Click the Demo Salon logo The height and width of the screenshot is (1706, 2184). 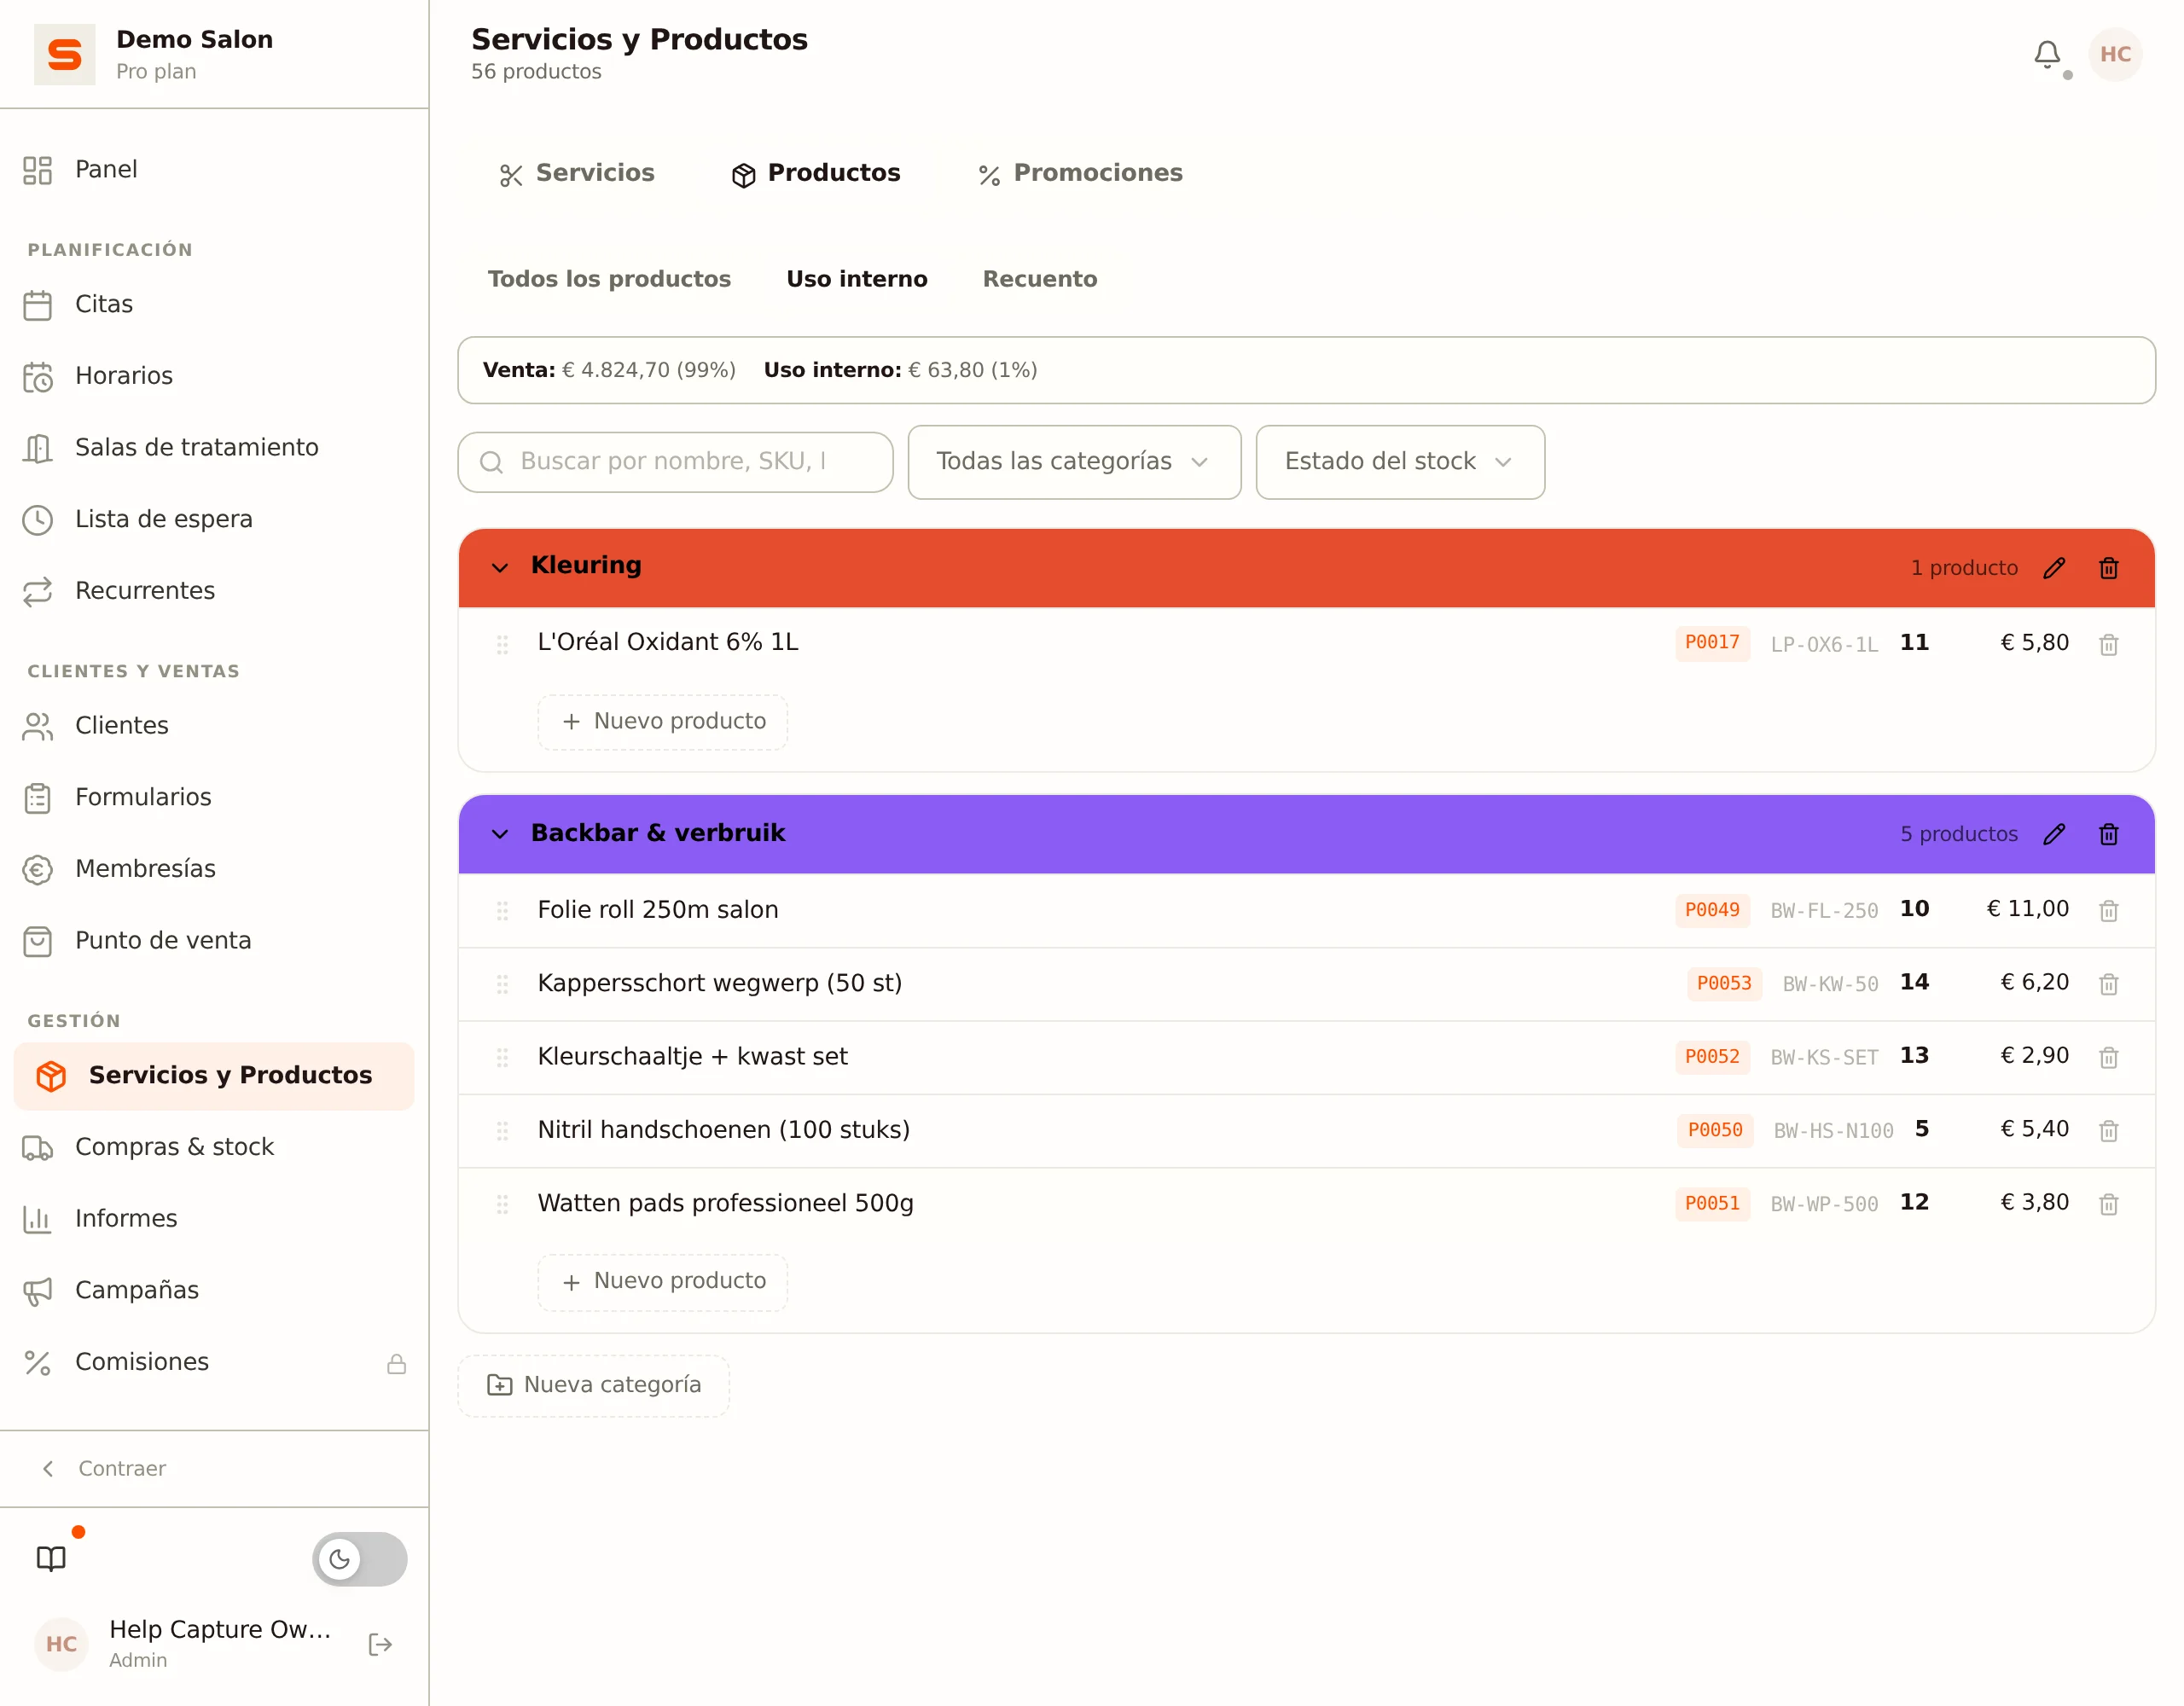pos(64,54)
